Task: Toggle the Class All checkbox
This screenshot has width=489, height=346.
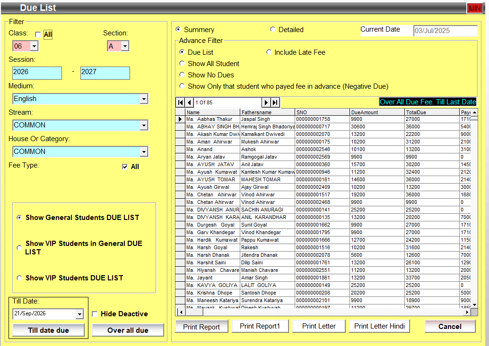Action: coord(38,34)
